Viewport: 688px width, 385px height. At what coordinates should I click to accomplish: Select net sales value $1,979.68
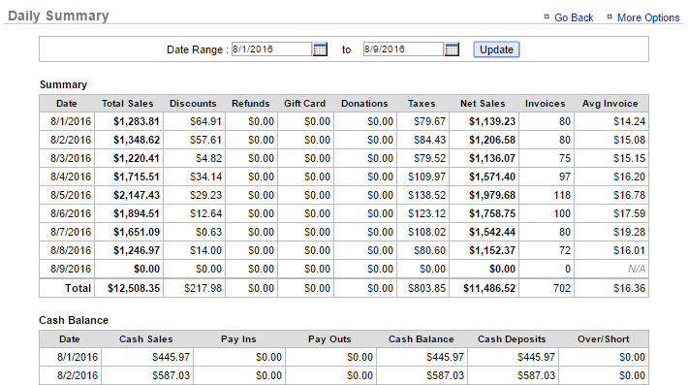tap(492, 195)
